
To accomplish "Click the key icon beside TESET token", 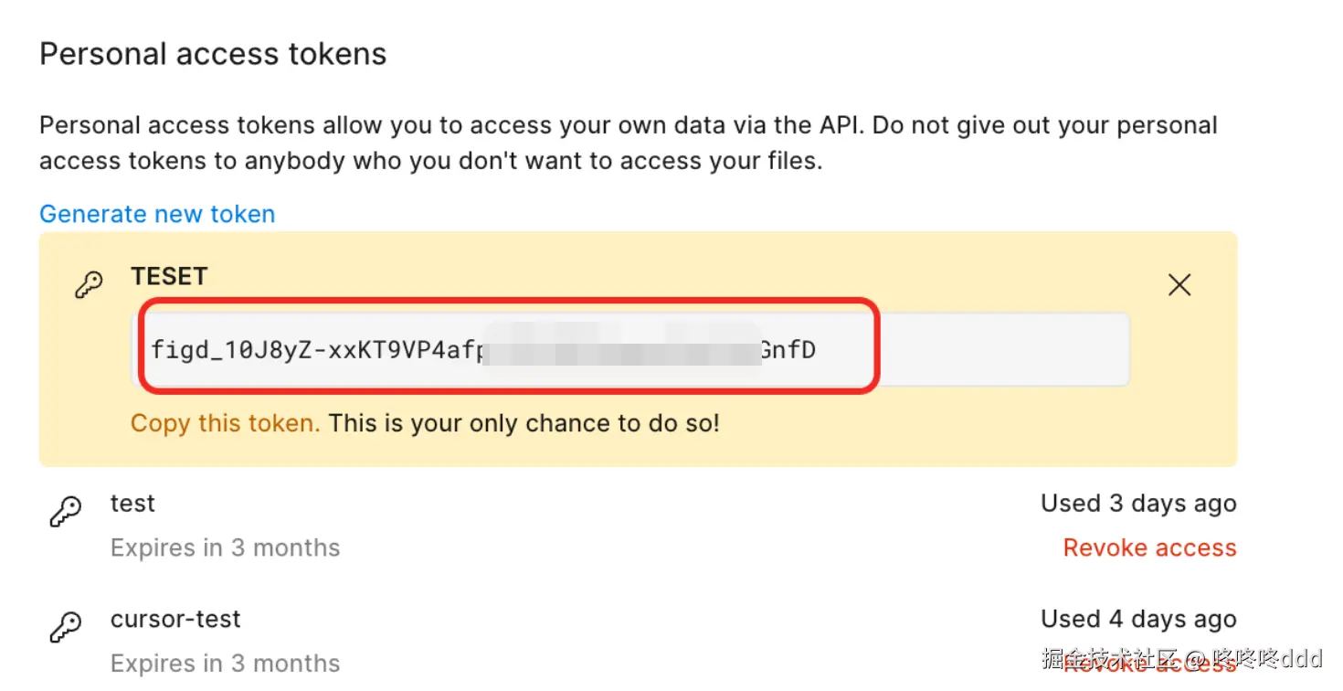I will [x=89, y=285].
